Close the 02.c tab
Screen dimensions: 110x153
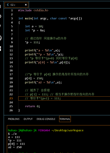(26, 5)
